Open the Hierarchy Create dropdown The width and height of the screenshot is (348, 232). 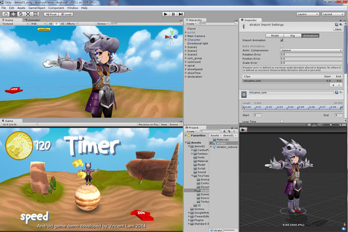tap(191, 24)
